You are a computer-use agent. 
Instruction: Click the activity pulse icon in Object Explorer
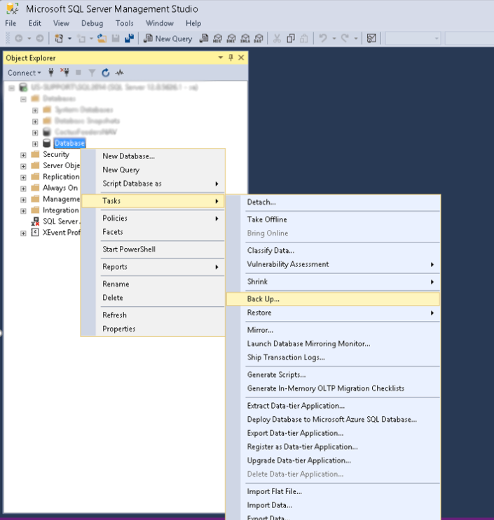pyautogui.click(x=119, y=72)
